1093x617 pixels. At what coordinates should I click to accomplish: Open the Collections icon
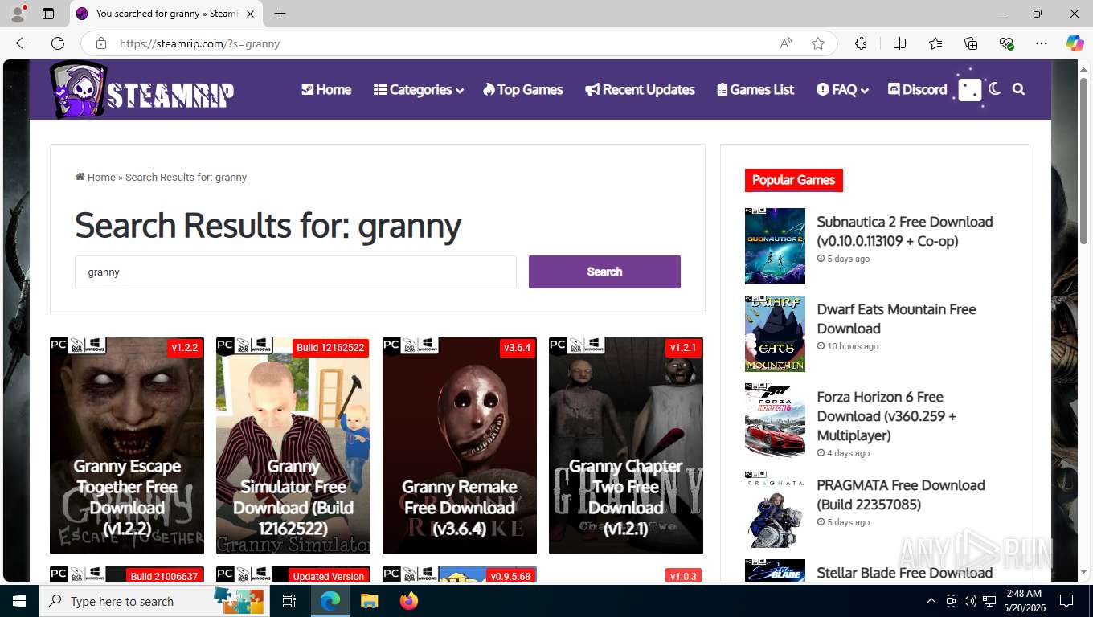point(971,43)
